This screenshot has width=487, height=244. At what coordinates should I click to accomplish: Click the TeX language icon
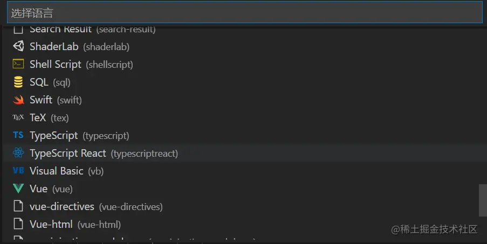[x=18, y=117]
